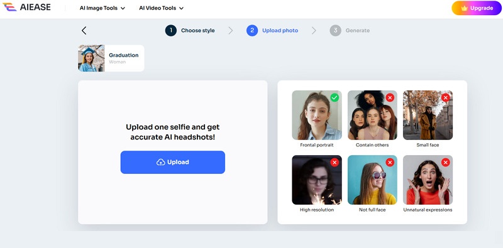The height and width of the screenshot is (248, 503).
Task: Click the blue Upload button
Action: click(x=172, y=162)
